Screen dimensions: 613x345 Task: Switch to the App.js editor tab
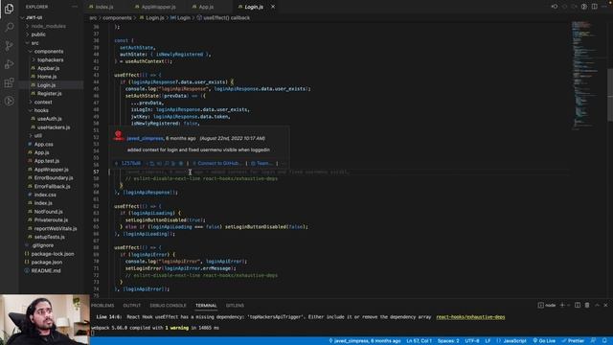[x=206, y=7]
